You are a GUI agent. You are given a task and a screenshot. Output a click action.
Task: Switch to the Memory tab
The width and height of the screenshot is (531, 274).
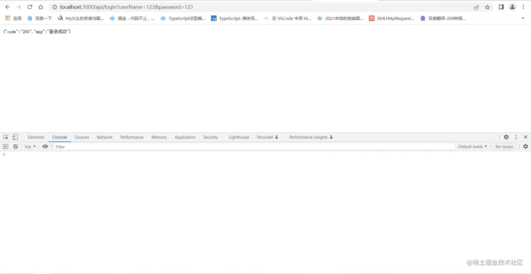click(159, 137)
